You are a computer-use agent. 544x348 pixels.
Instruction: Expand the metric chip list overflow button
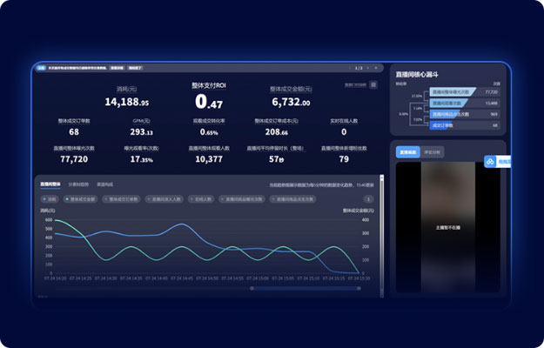pyautogui.click(x=368, y=199)
